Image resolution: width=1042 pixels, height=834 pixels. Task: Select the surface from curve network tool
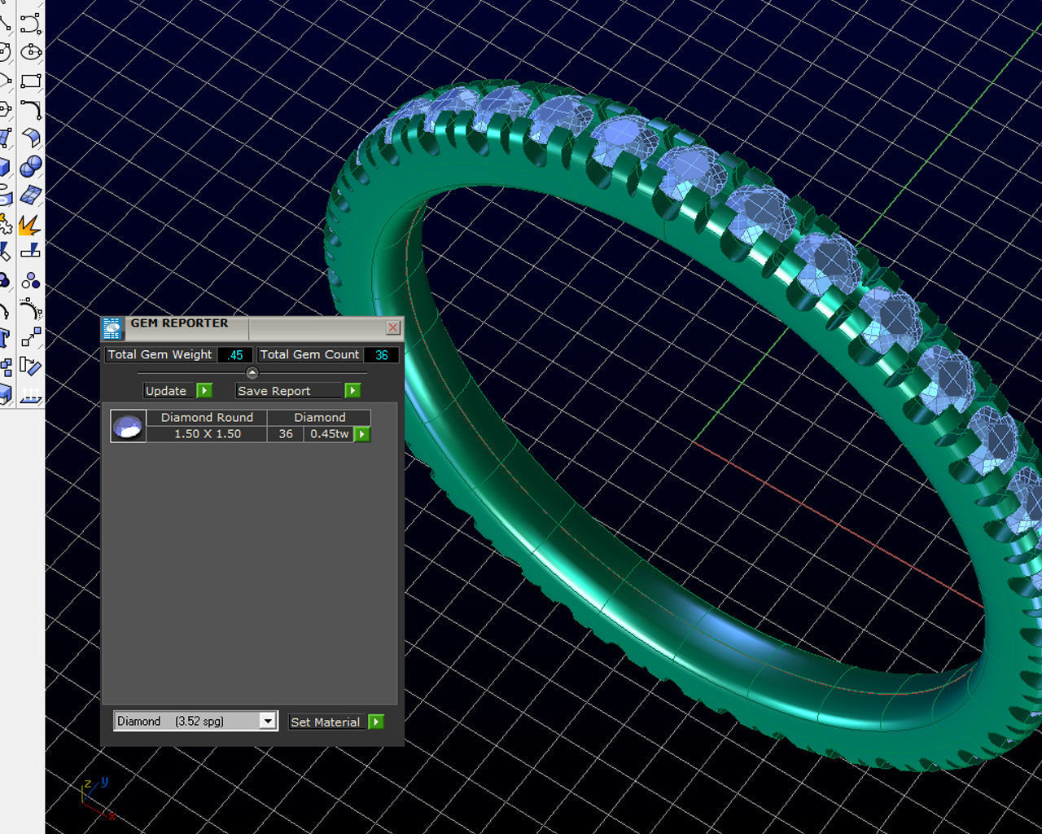31,195
